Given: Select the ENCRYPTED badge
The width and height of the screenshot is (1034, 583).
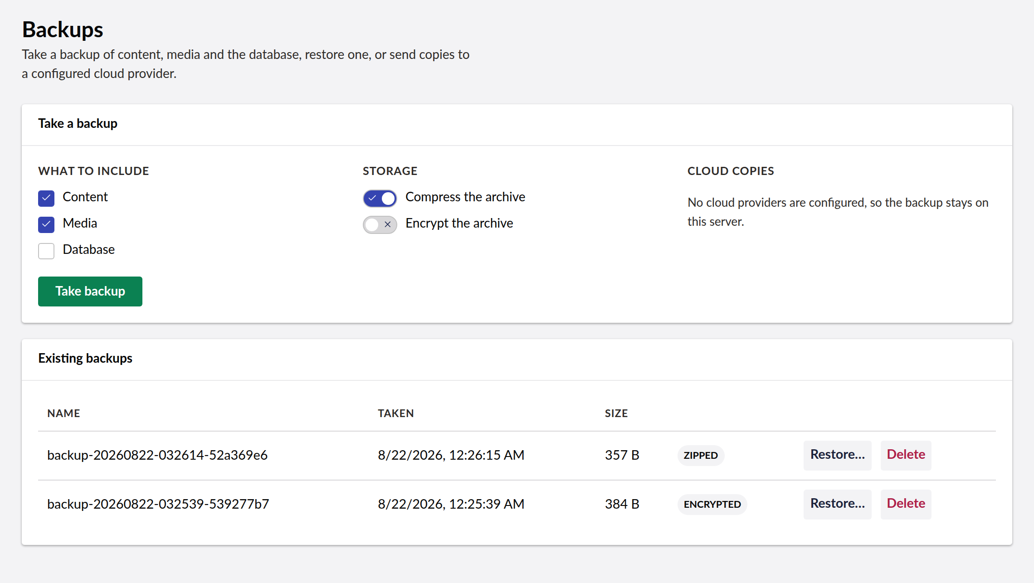Looking at the screenshot, I should click(x=712, y=504).
